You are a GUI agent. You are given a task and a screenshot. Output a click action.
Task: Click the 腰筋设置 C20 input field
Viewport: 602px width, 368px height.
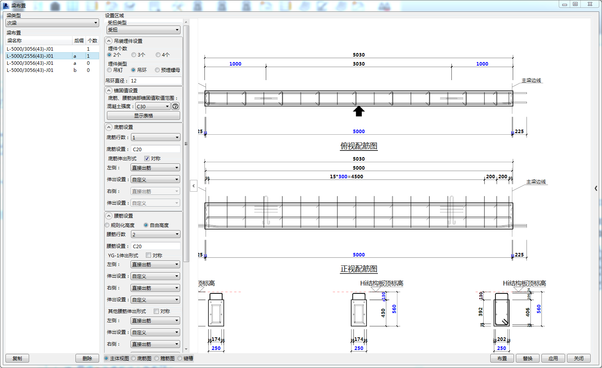pos(156,246)
